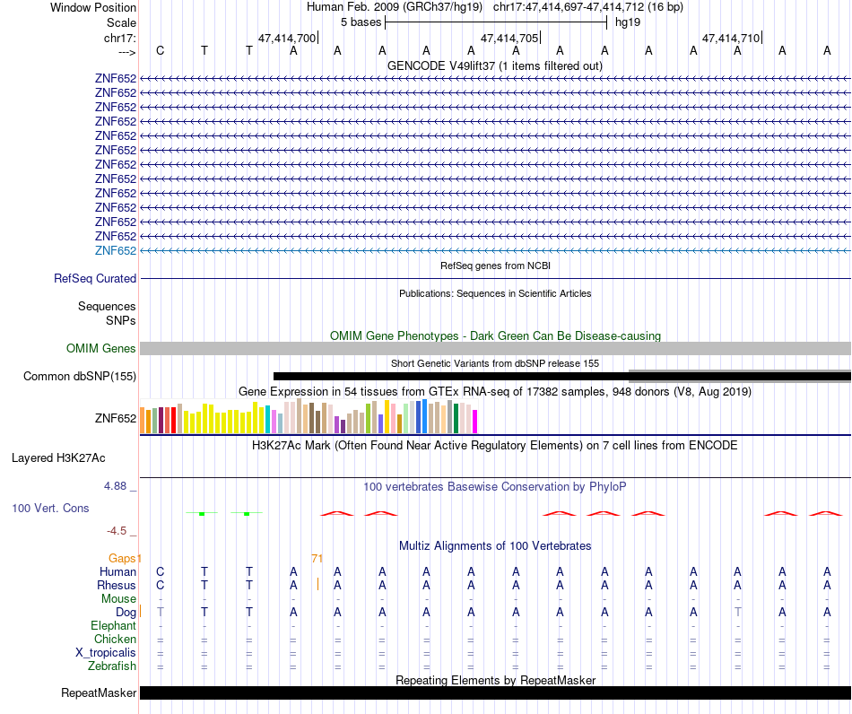This screenshot has width=852, height=714.
Task: Click the magenta last bar in GTEx chart
Action: [x=474, y=421]
